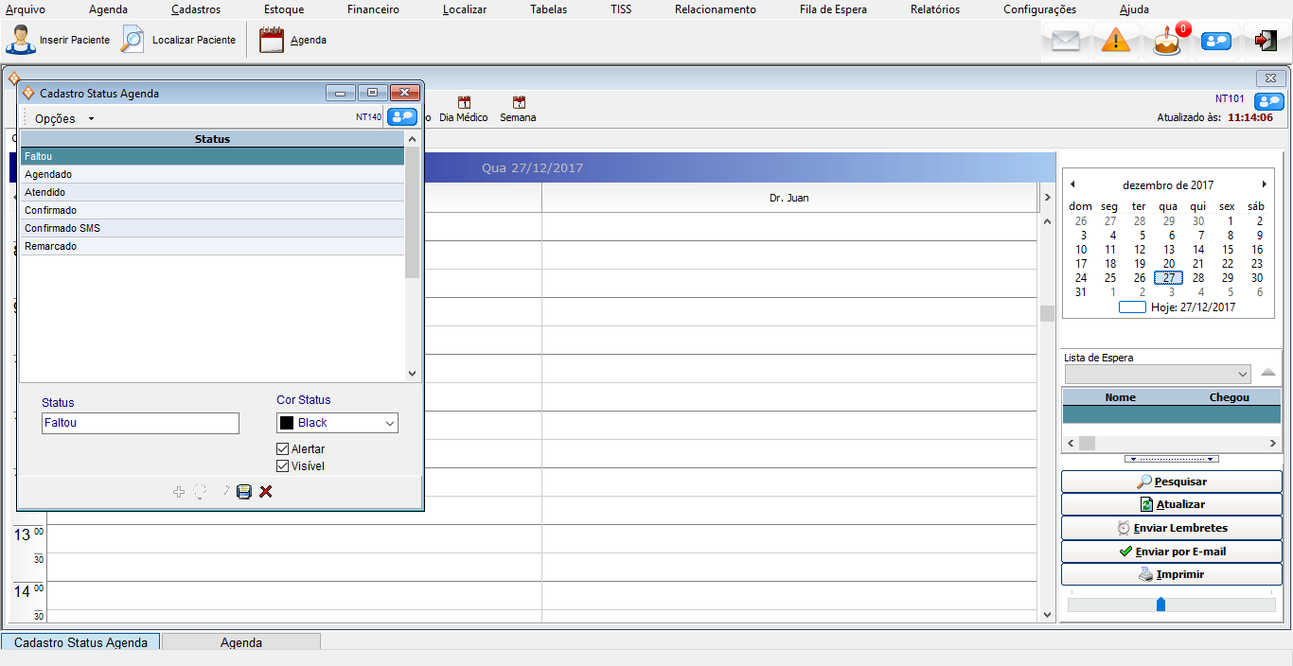Click the orange warning alerts icon
The height and width of the screenshot is (666, 1293).
1116,41
